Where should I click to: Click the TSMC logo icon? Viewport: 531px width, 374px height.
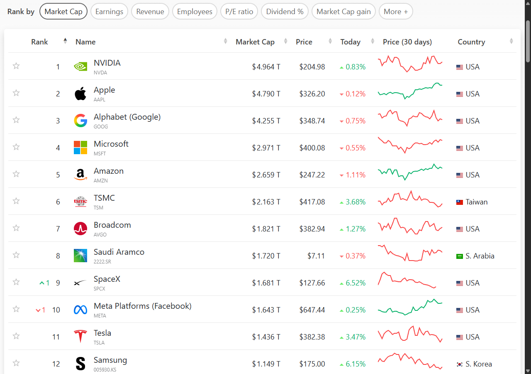click(80, 202)
